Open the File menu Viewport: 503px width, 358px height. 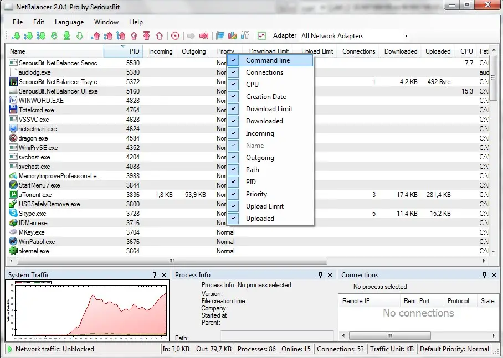point(18,22)
